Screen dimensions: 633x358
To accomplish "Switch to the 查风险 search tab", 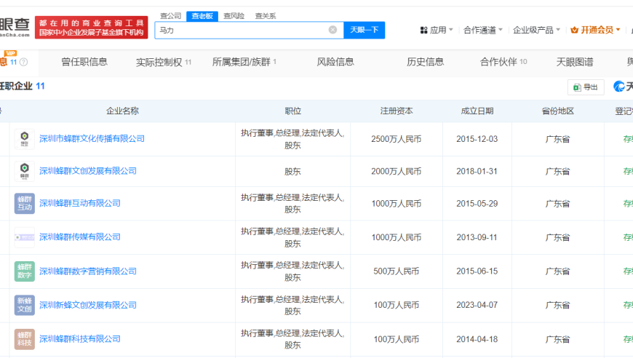I will [x=234, y=16].
